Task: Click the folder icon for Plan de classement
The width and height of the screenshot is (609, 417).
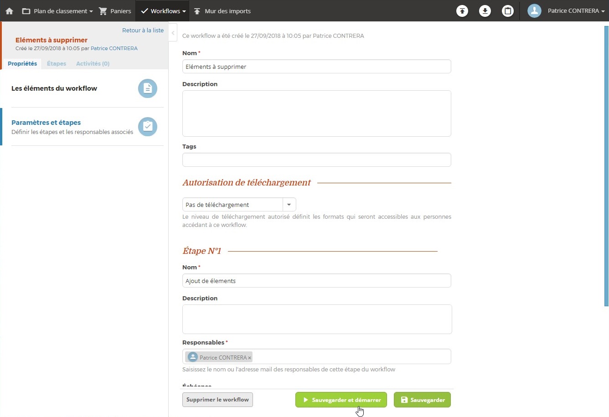Action: point(26,10)
